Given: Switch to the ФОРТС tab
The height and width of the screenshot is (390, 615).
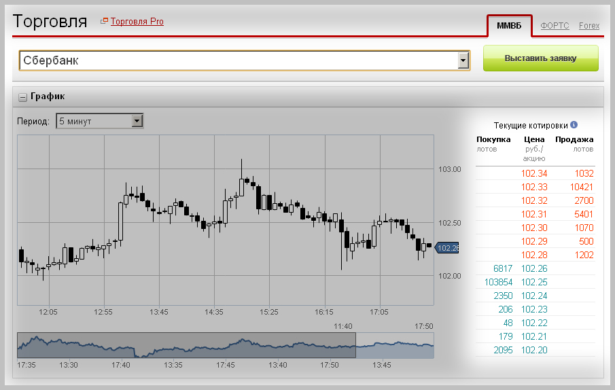Looking at the screenshot, I should click(555, 26).
